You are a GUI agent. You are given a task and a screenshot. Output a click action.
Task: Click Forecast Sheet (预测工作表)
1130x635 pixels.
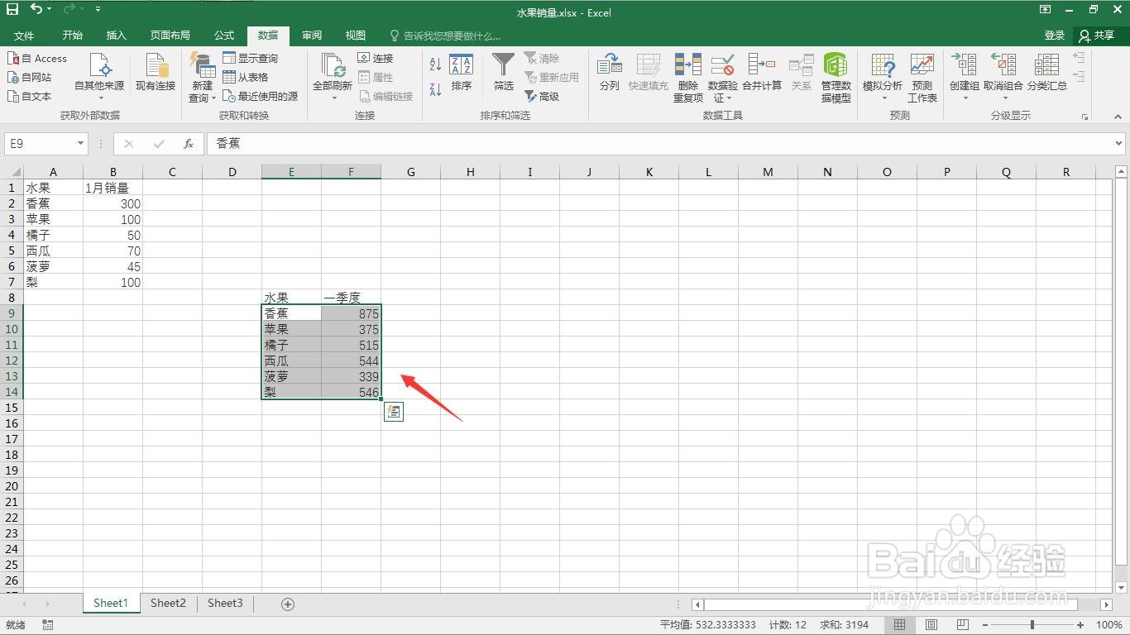(922, 78)
